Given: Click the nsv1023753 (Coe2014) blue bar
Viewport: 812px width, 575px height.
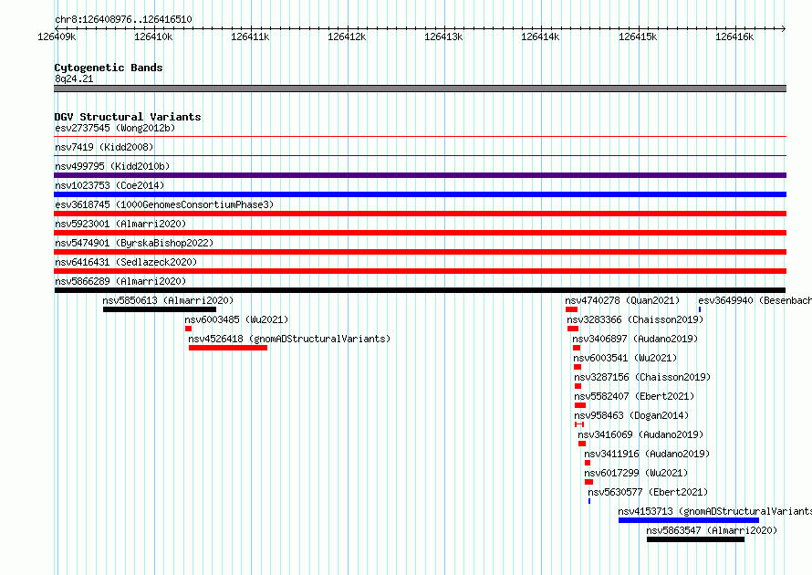Looking at the screenshot, I should (x=420, y=194).
